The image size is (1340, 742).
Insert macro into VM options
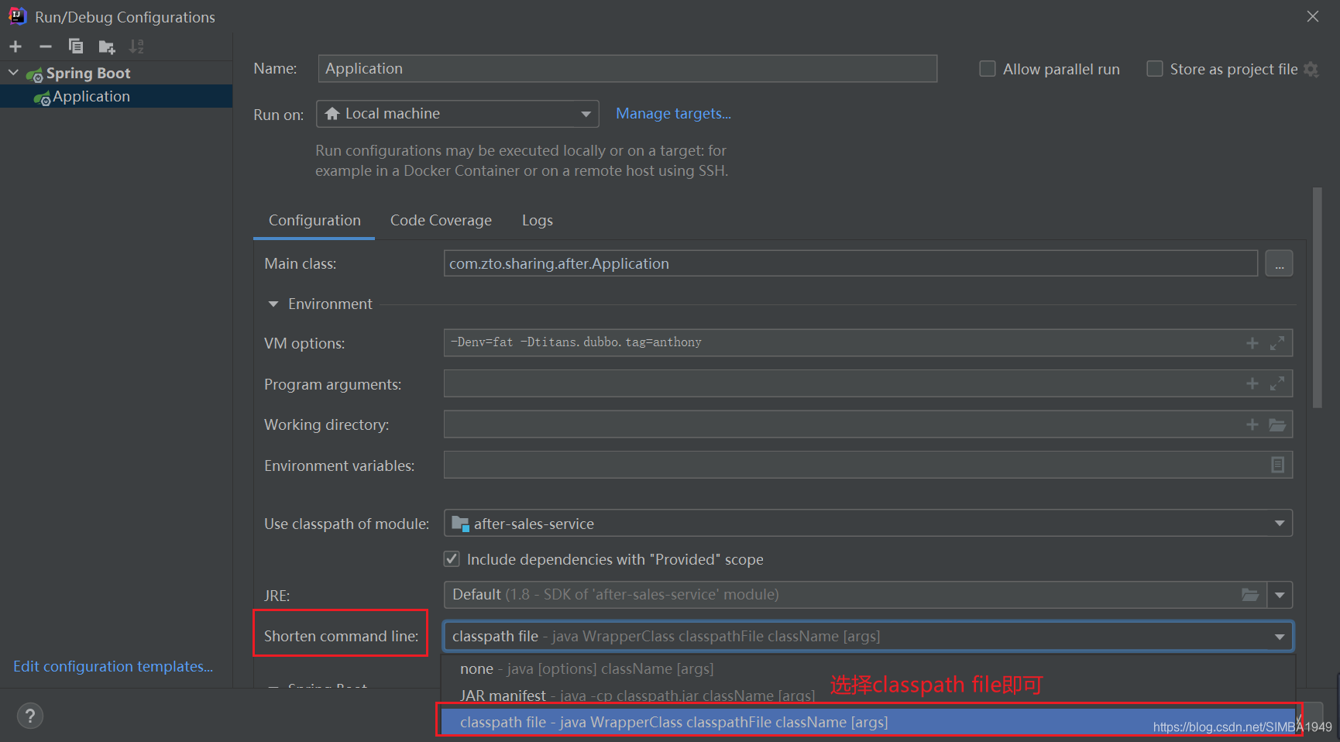point(1252,343)
